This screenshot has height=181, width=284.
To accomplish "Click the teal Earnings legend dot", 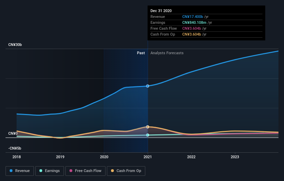I will 41,171.
